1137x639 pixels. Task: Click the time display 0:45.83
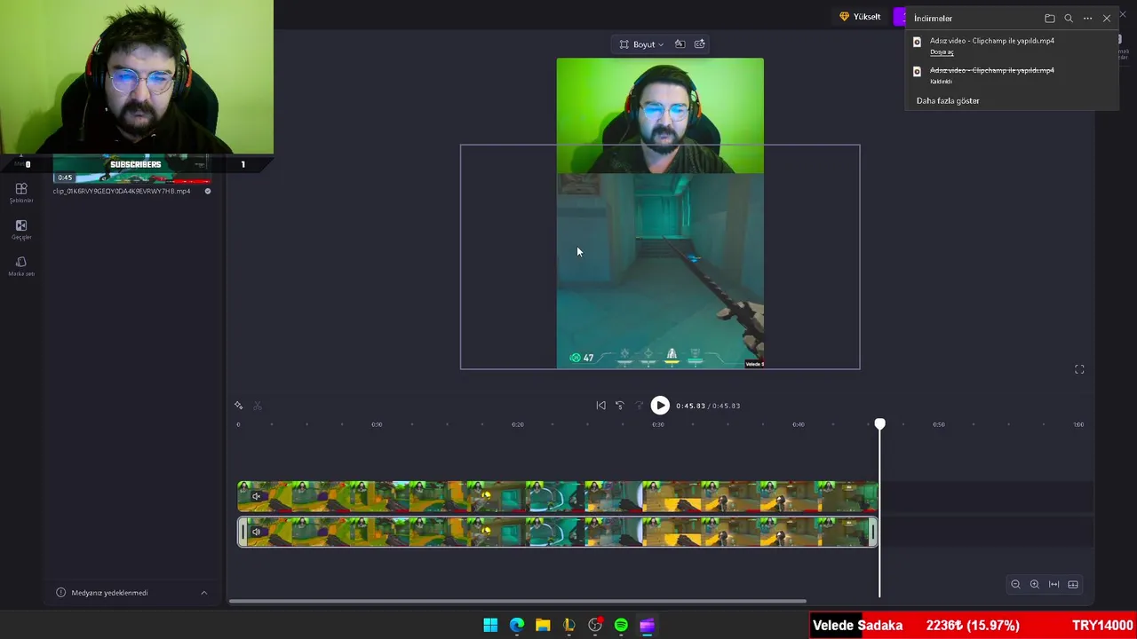pos(690,406)
